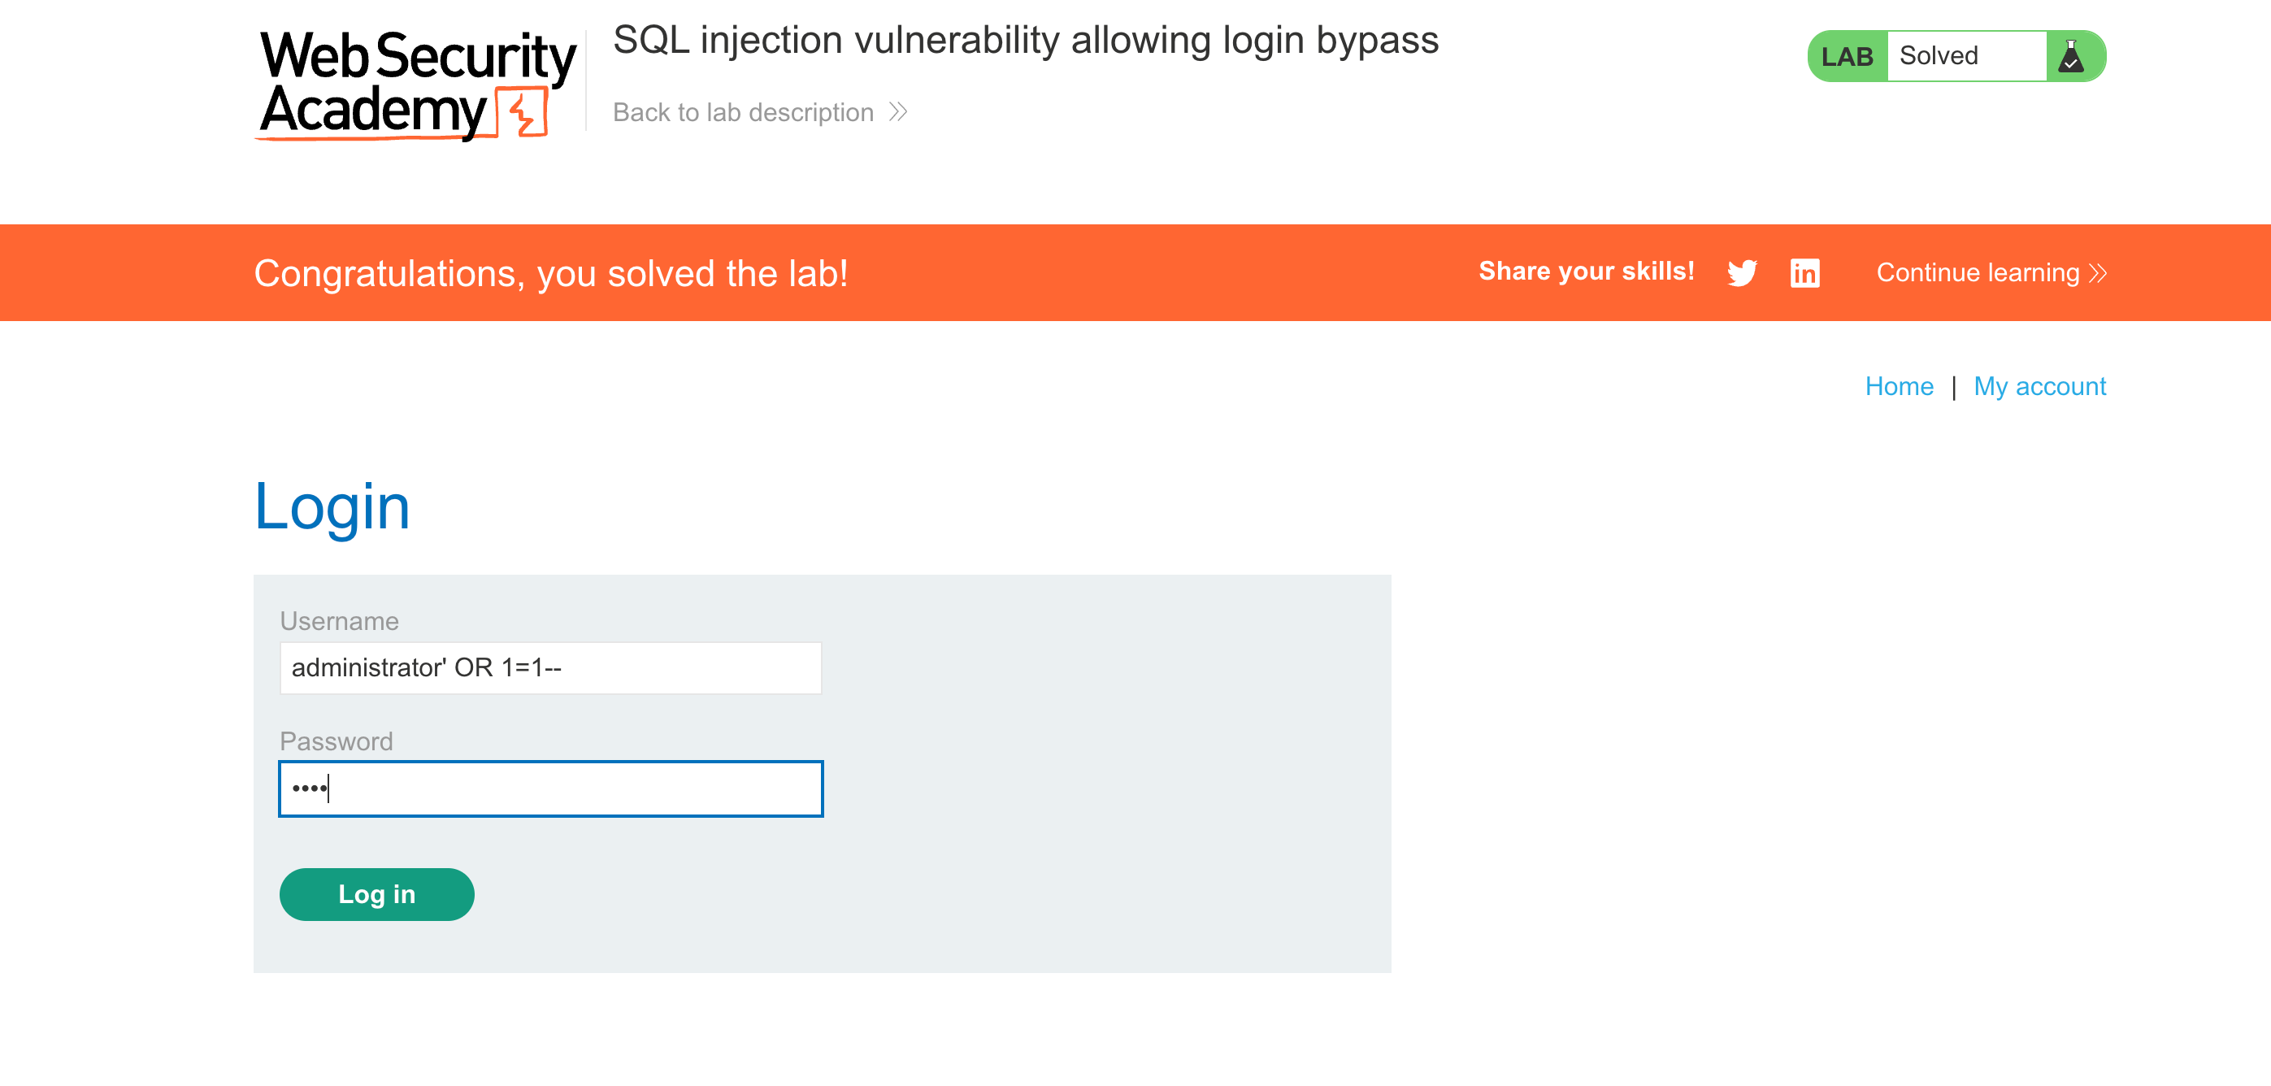Click the Share your skills text
Viewport: 2271px width, 1086px height.
coord(1585,271)
